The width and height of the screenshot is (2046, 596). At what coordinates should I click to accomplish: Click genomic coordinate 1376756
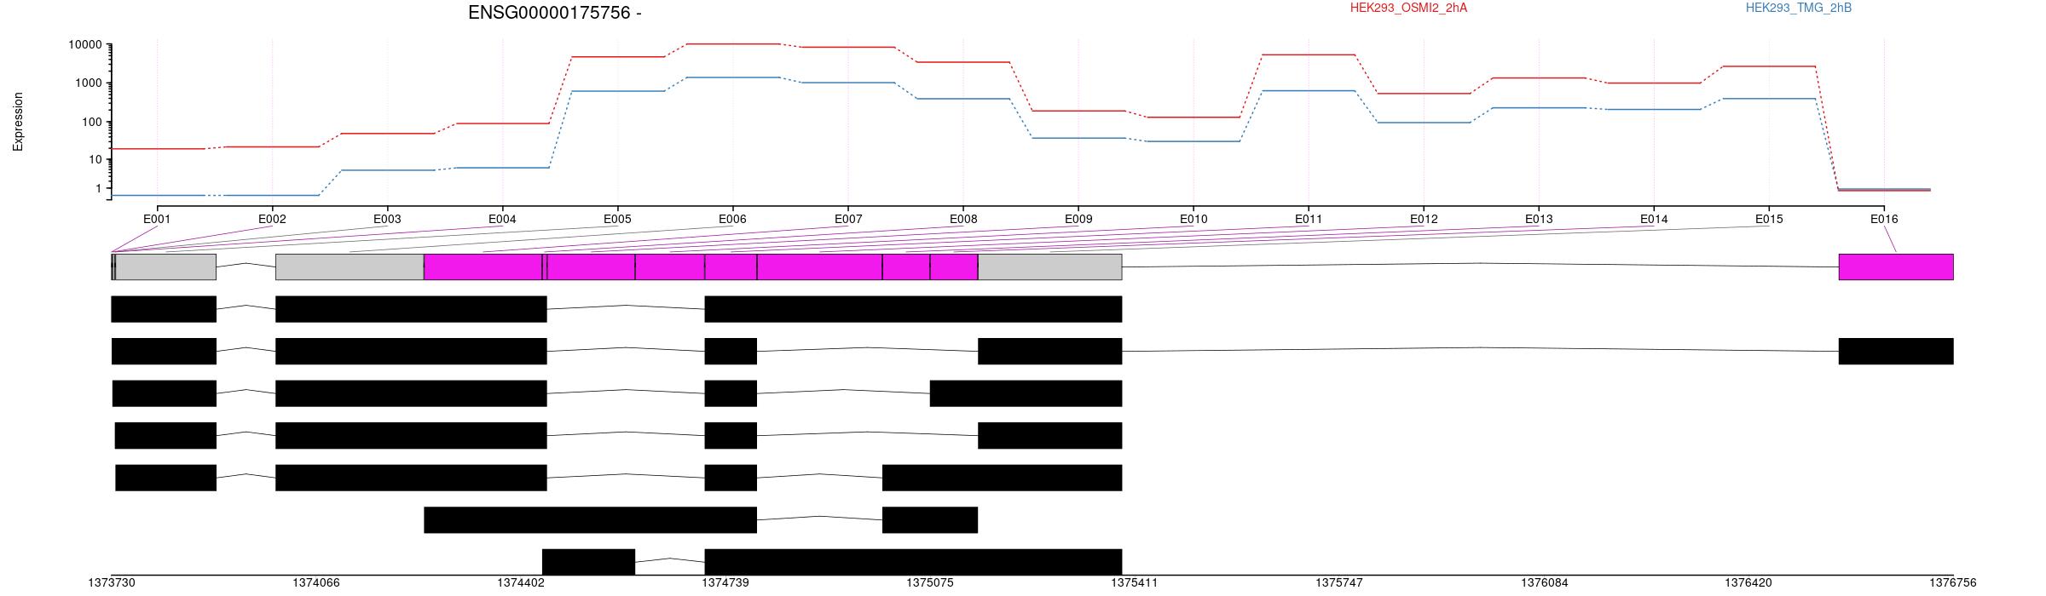coord(1953,583)
